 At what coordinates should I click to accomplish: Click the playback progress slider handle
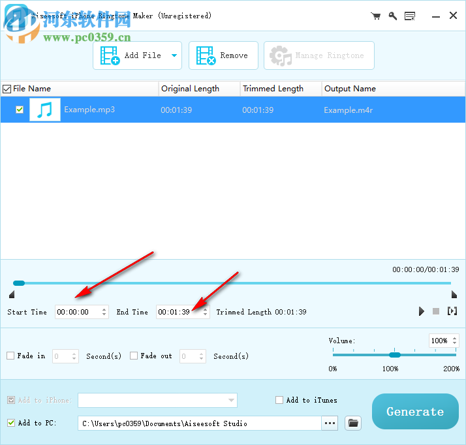[19, 283]
